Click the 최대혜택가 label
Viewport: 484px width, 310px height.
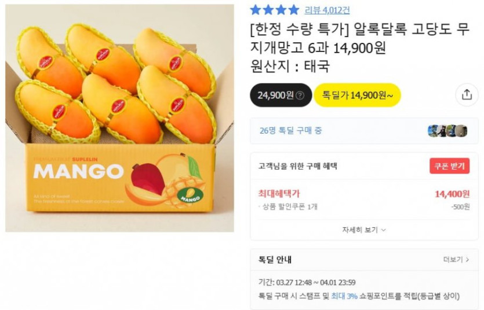coord(279,194)
